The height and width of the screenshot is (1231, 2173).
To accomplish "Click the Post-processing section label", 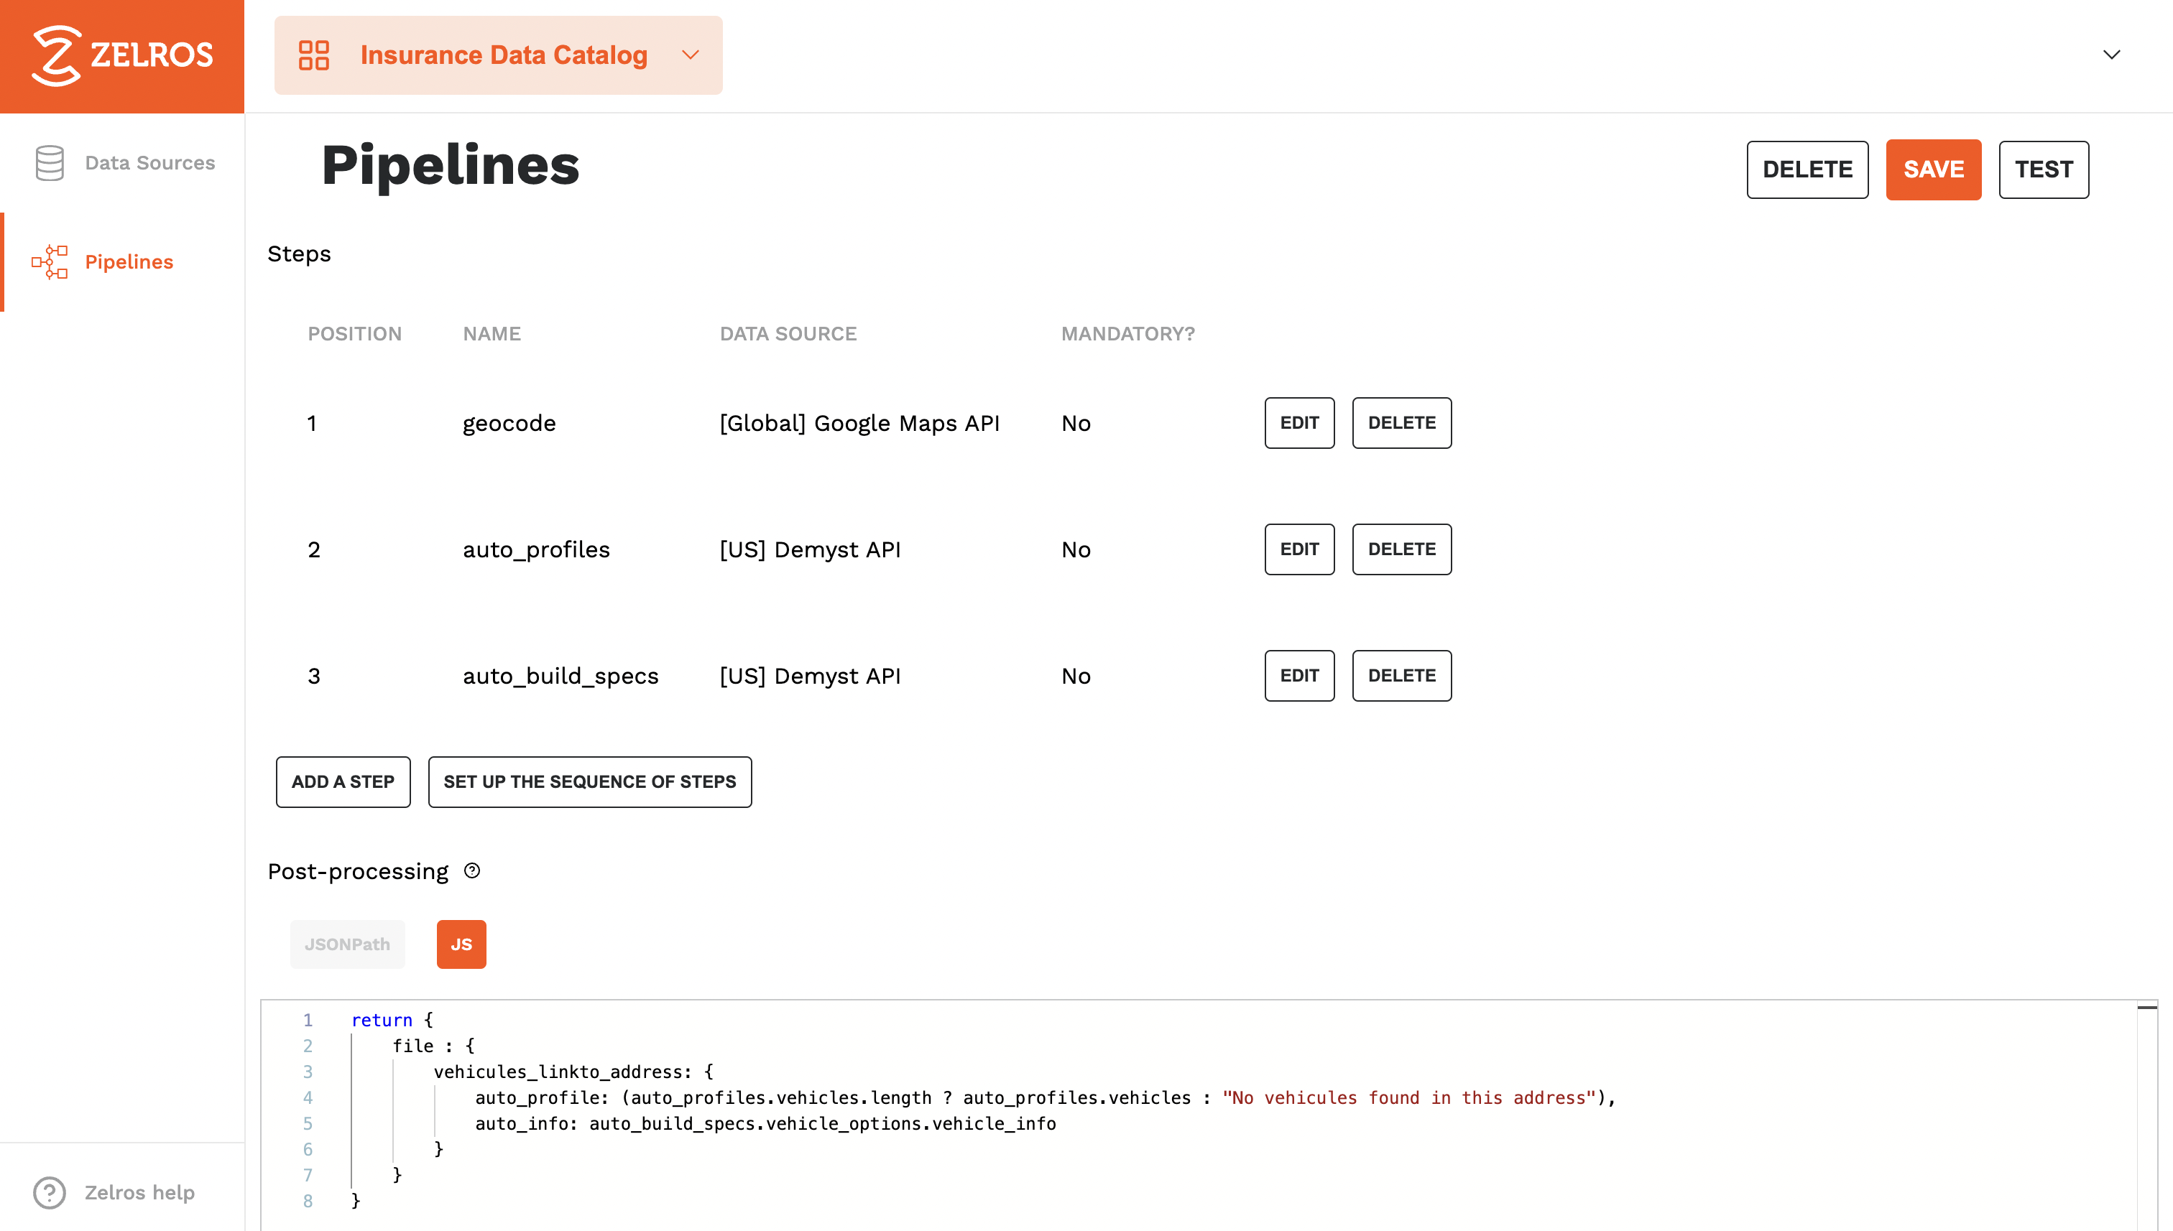I will tap(358, 871).
